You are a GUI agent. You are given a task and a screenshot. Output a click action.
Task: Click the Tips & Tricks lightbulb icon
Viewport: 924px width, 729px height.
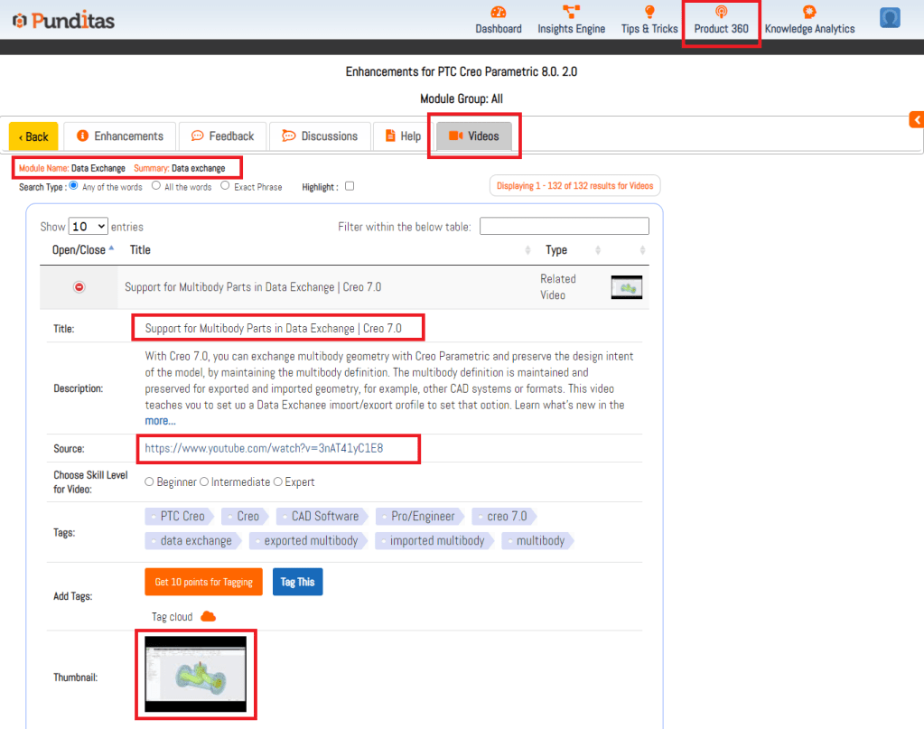[x=649, y=12]
